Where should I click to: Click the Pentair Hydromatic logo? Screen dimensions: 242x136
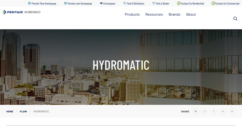[x=21, y=12]
